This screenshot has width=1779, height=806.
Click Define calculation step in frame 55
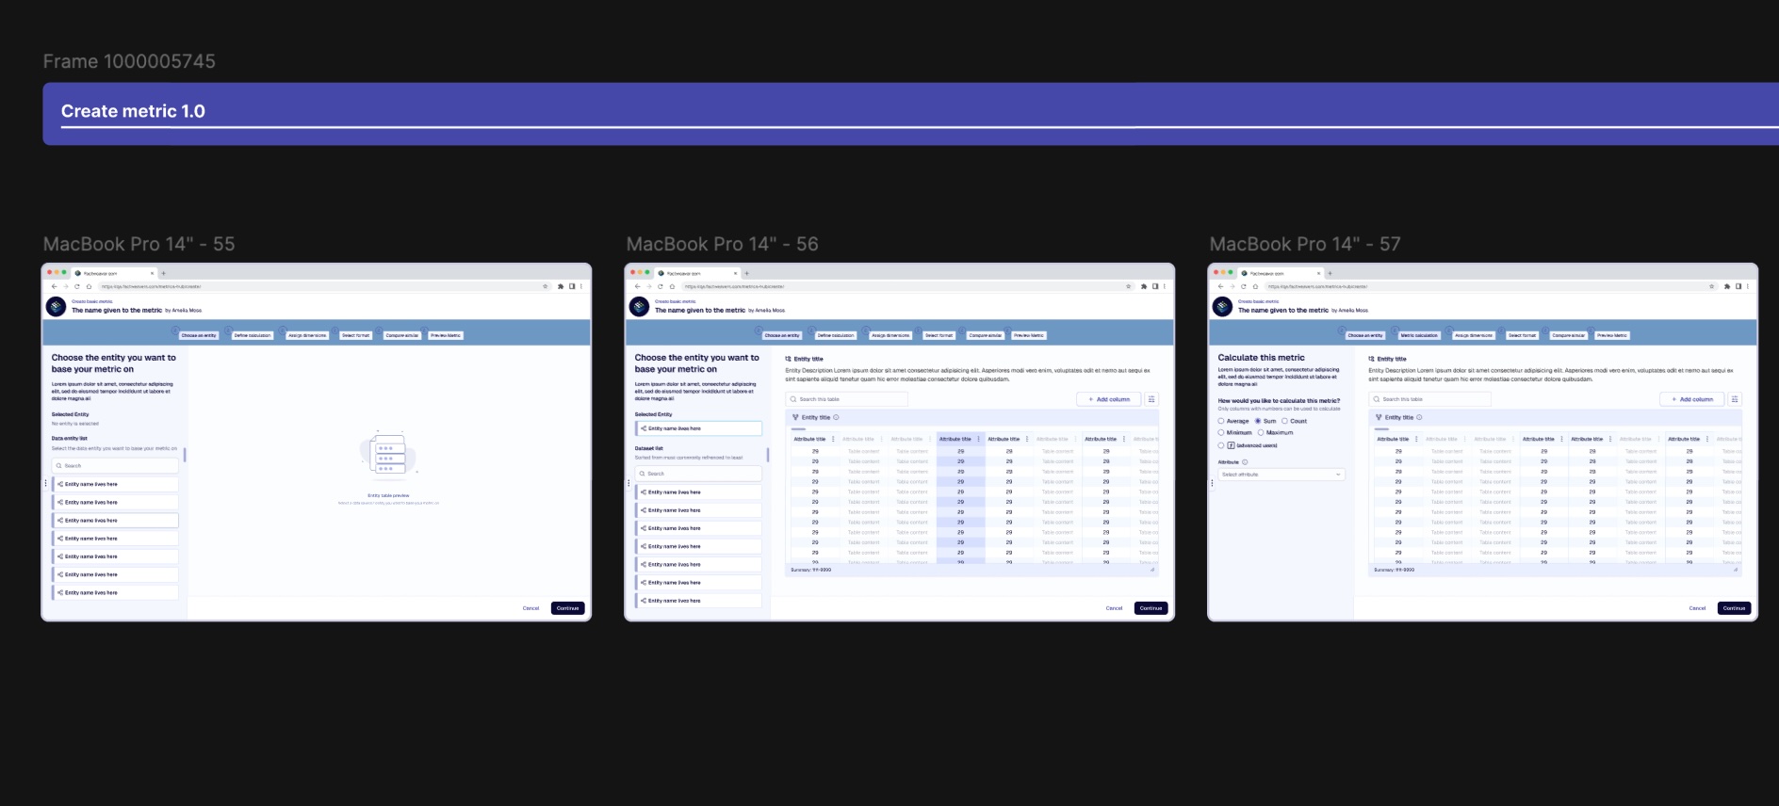click(253, 335)
